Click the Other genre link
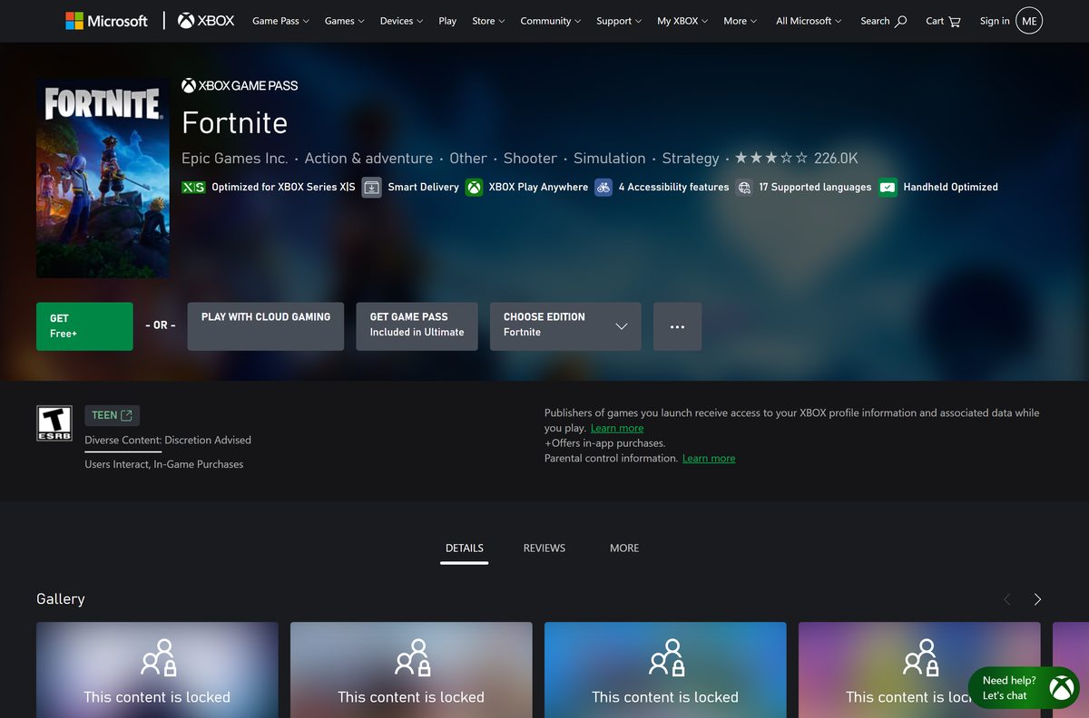 point(468,158)
